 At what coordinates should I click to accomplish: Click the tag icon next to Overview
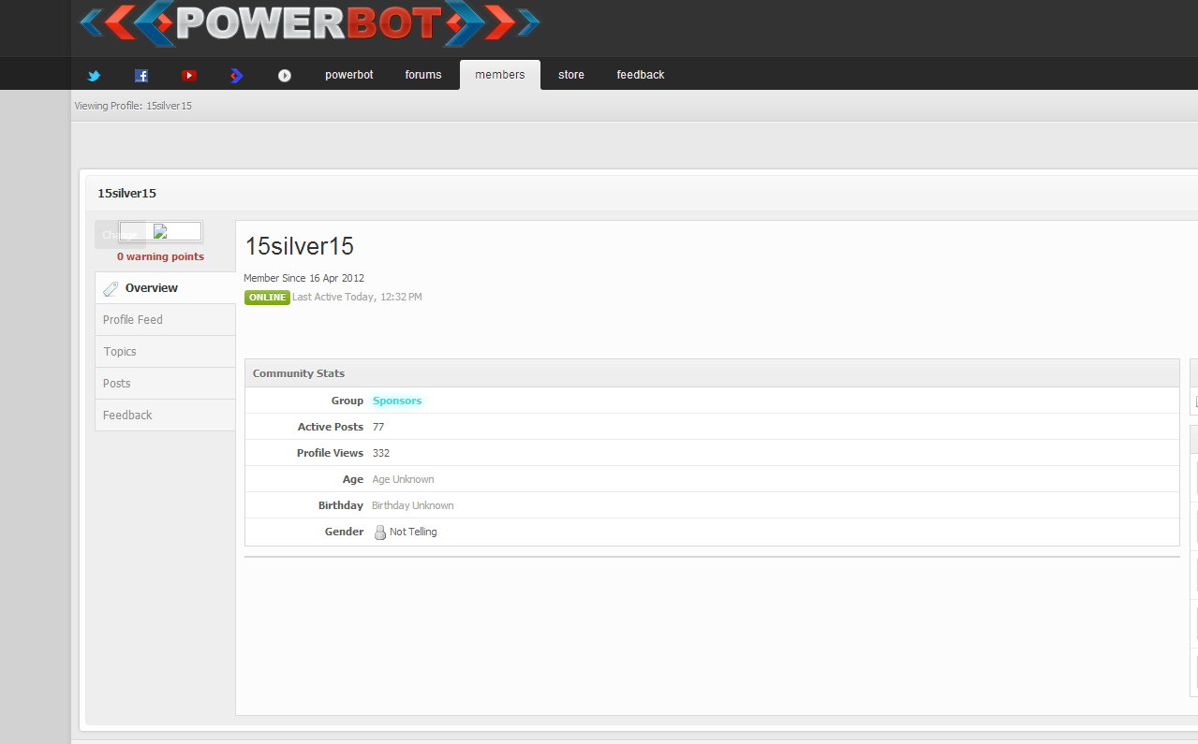[111, 288]
